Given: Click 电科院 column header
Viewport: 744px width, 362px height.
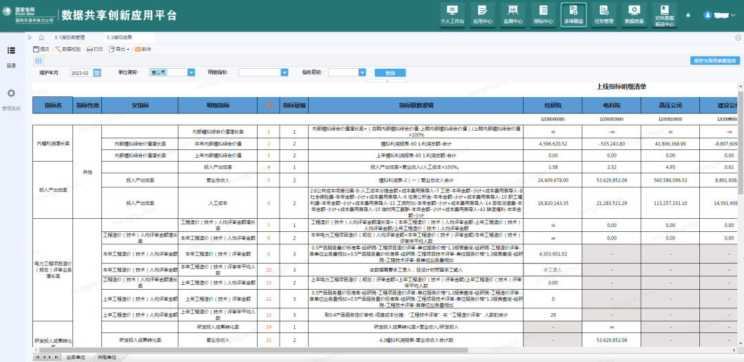Looking at the screenshot, I should [x=612, y=105].
